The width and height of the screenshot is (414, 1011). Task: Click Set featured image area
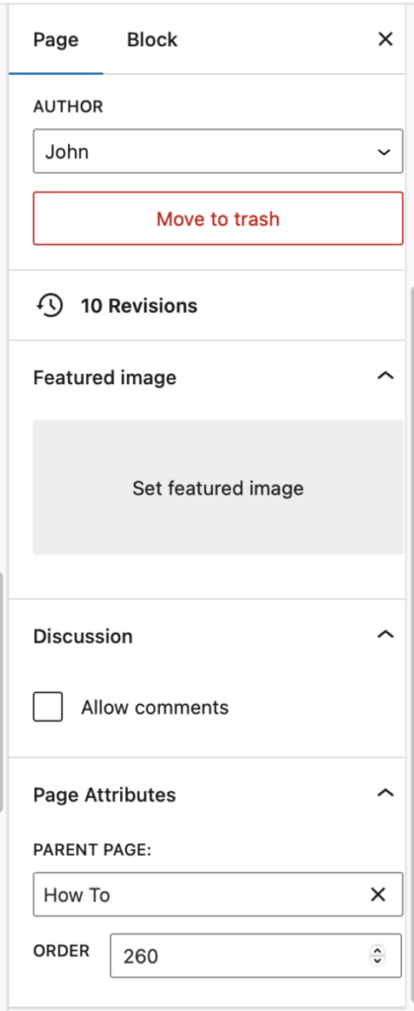[x=218, y=488]
